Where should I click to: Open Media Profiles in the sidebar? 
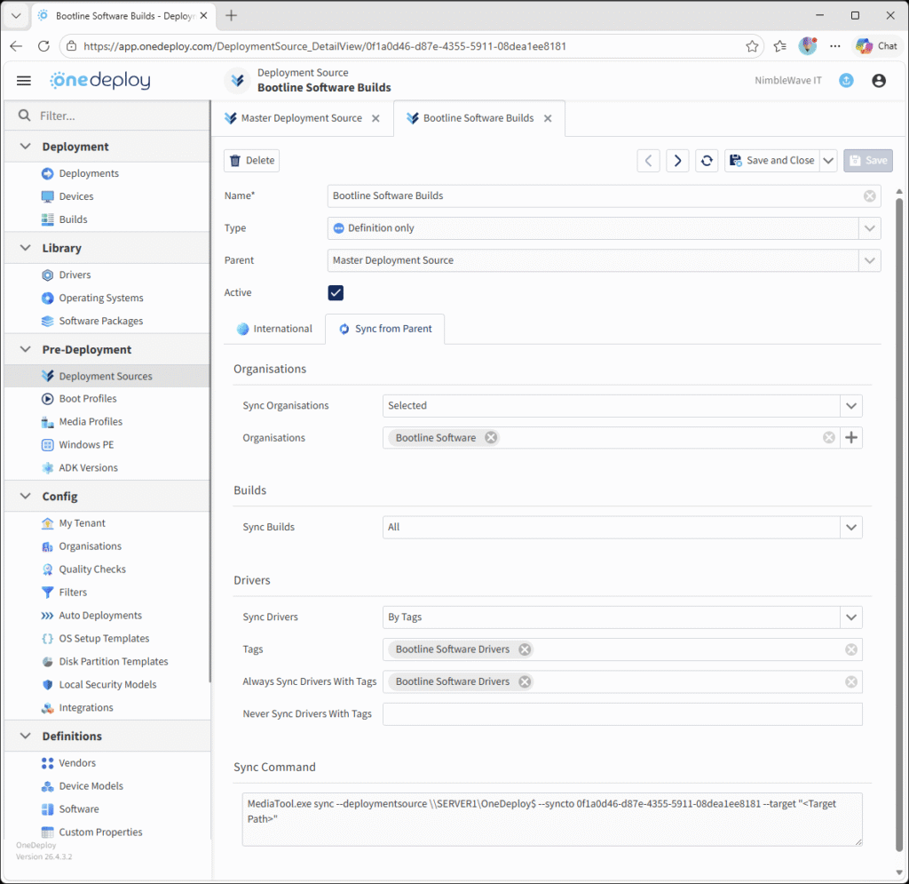pyautogui.click(x=91, y=422)
